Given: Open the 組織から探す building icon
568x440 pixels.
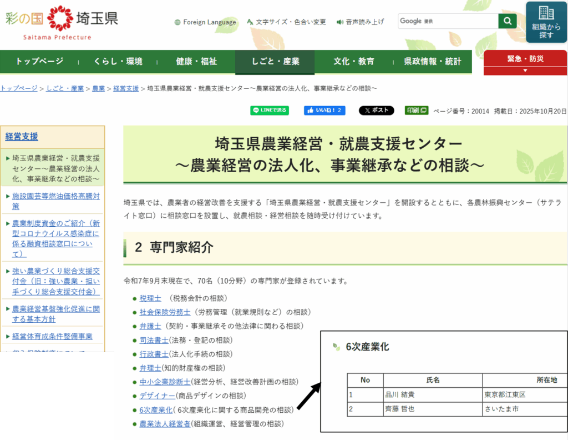Looking at the screenshot, I should click(546, 22).
